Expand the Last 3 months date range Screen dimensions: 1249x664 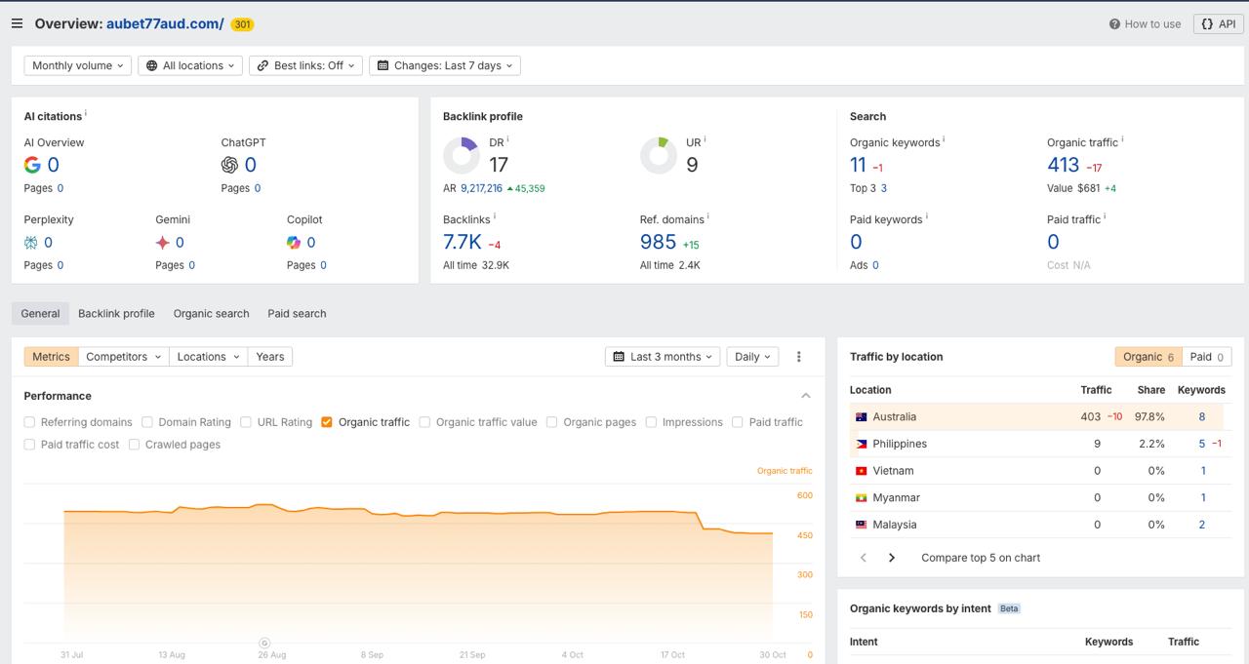point(663,357)
